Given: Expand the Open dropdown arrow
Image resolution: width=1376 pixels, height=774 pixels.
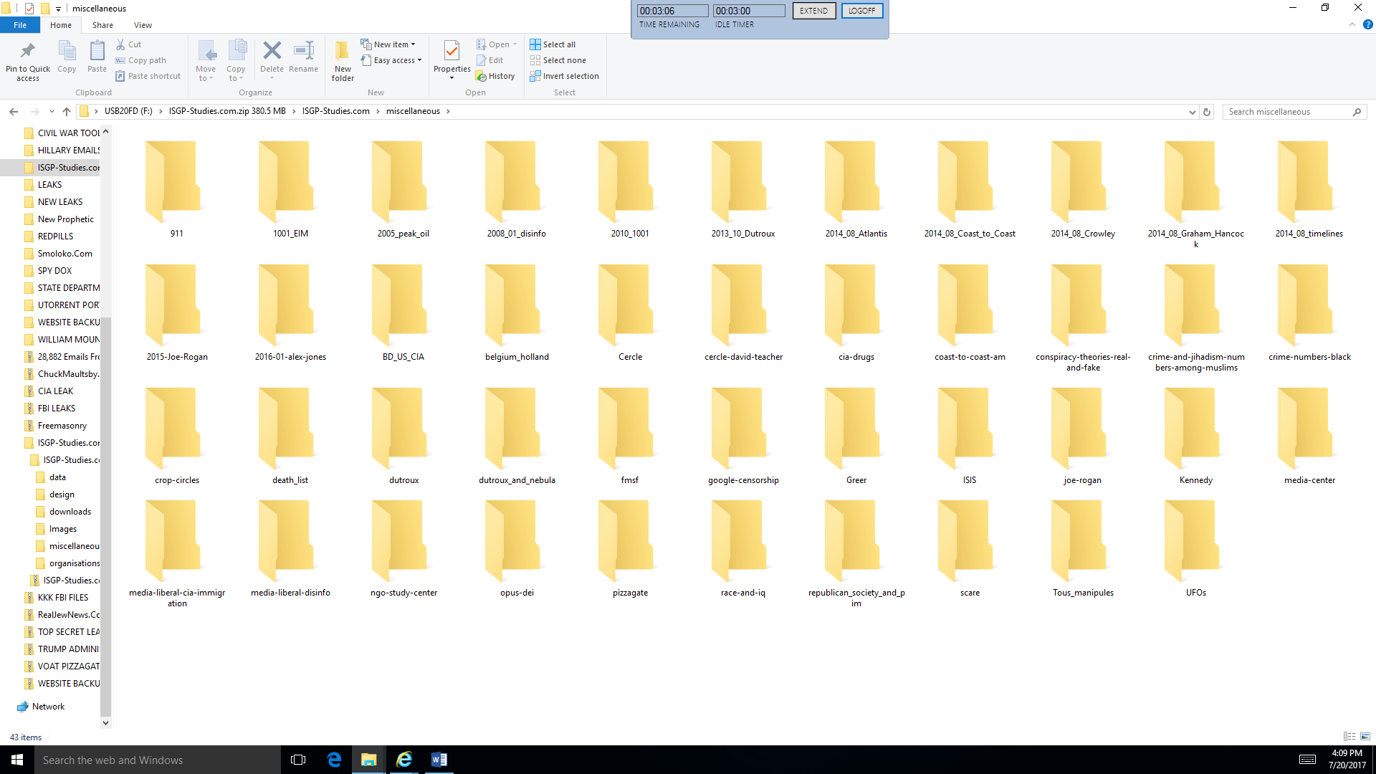Looking at the screenshot, I should tap(515, 44).
